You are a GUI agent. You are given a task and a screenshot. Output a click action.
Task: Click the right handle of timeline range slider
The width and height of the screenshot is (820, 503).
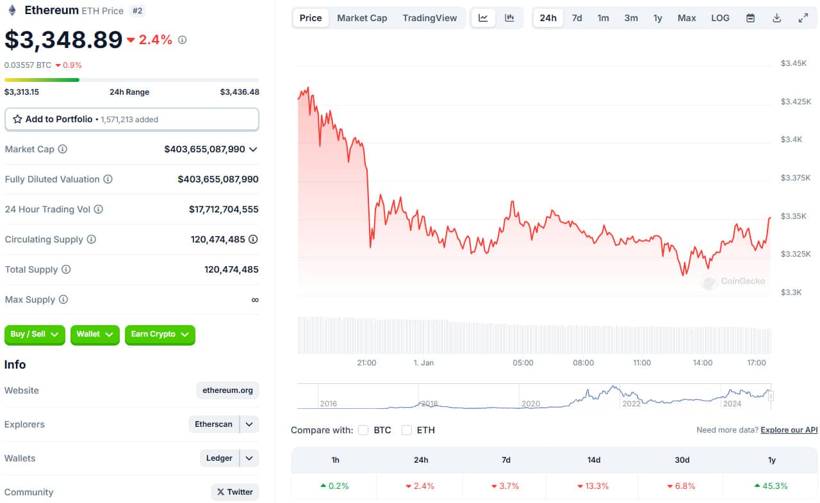(x=771, y=396)
